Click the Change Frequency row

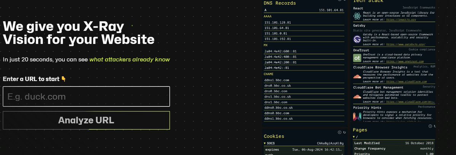[394, 149]
